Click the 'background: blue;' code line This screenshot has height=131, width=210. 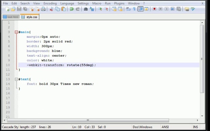click(x=44, y=51)
